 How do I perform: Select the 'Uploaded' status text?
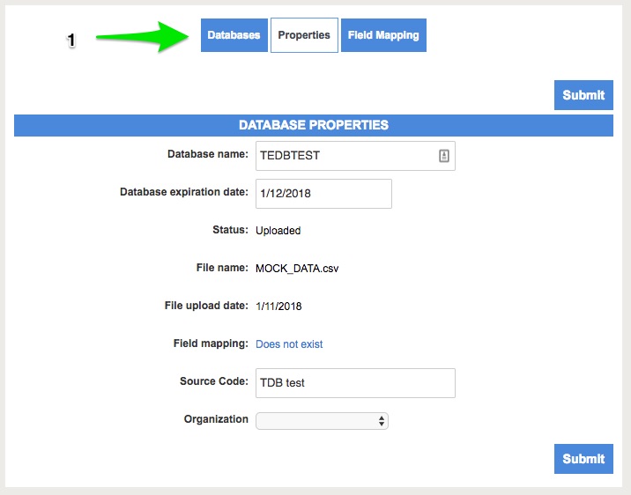click(278, 231)
